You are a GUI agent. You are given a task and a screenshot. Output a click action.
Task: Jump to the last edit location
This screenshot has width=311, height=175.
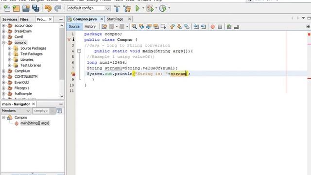[104, 27]
